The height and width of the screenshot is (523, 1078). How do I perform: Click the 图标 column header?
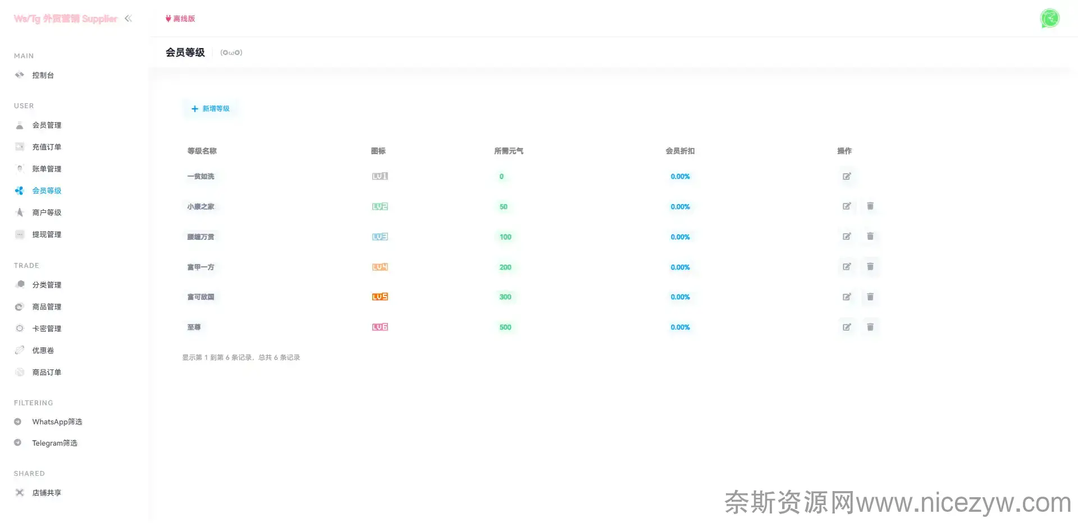378,151
